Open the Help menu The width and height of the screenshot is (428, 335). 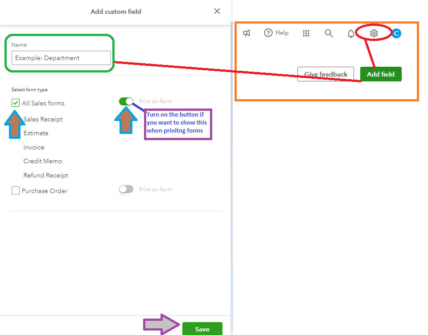(x=276, y=33)
